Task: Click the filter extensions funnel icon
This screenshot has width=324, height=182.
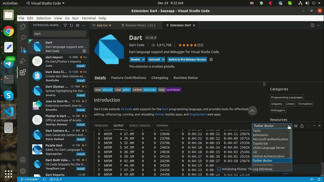Action: point(65,25)
